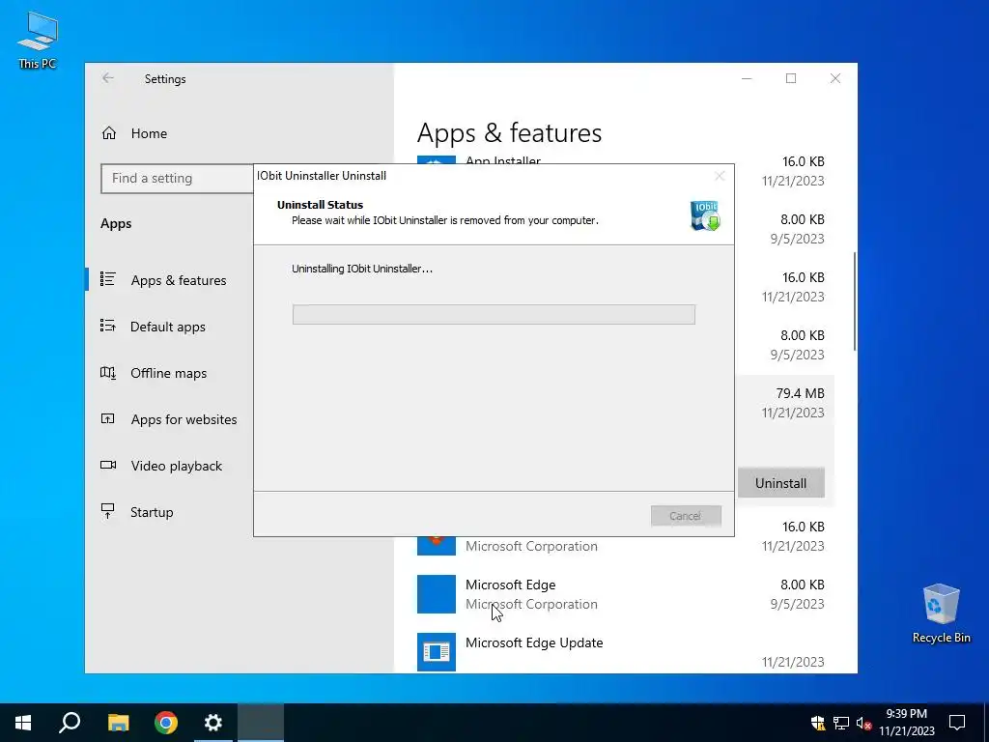Close the Settings window
Viewport: 989px width, 742px height.
835,78
